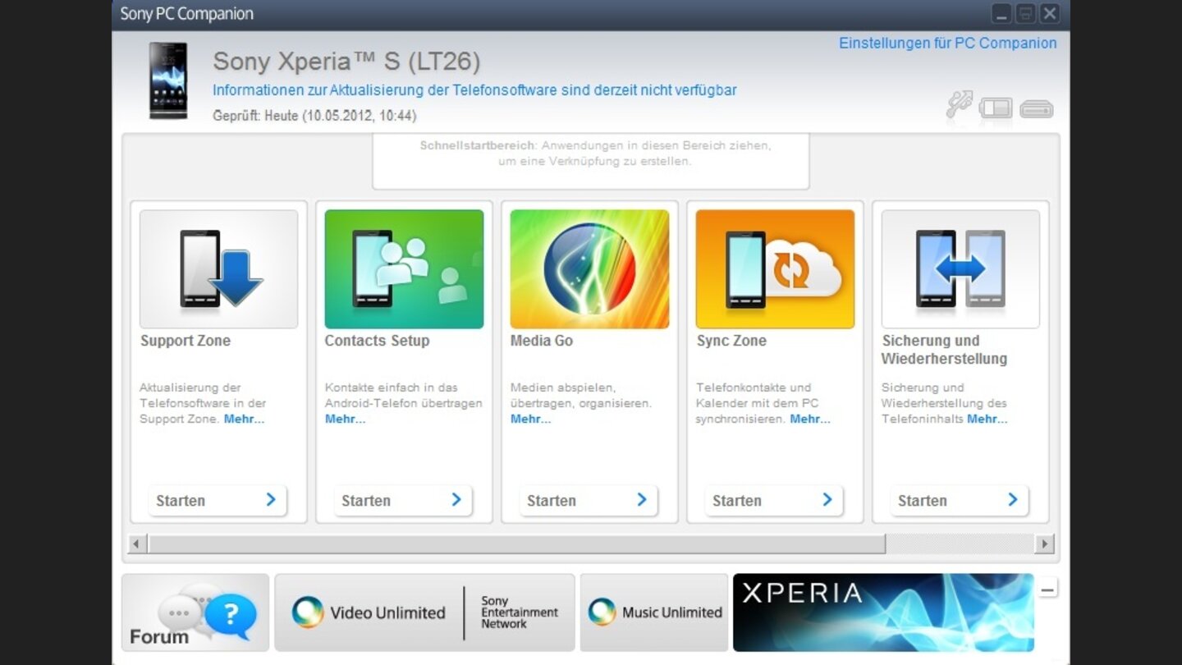
Task: Click the update information unavailable link
Action: point(474,90)
